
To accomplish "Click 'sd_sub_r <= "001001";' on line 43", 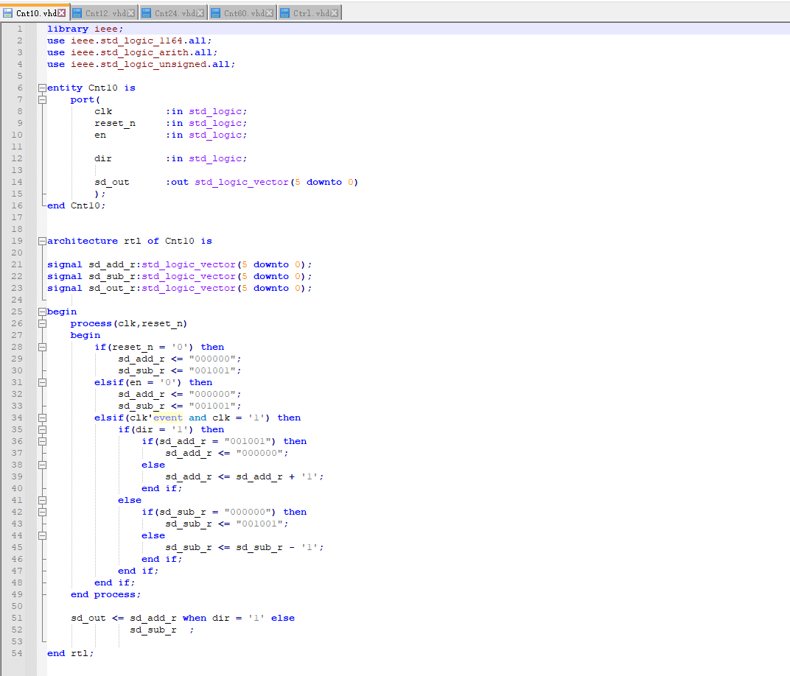I will [x=227, y=524].
